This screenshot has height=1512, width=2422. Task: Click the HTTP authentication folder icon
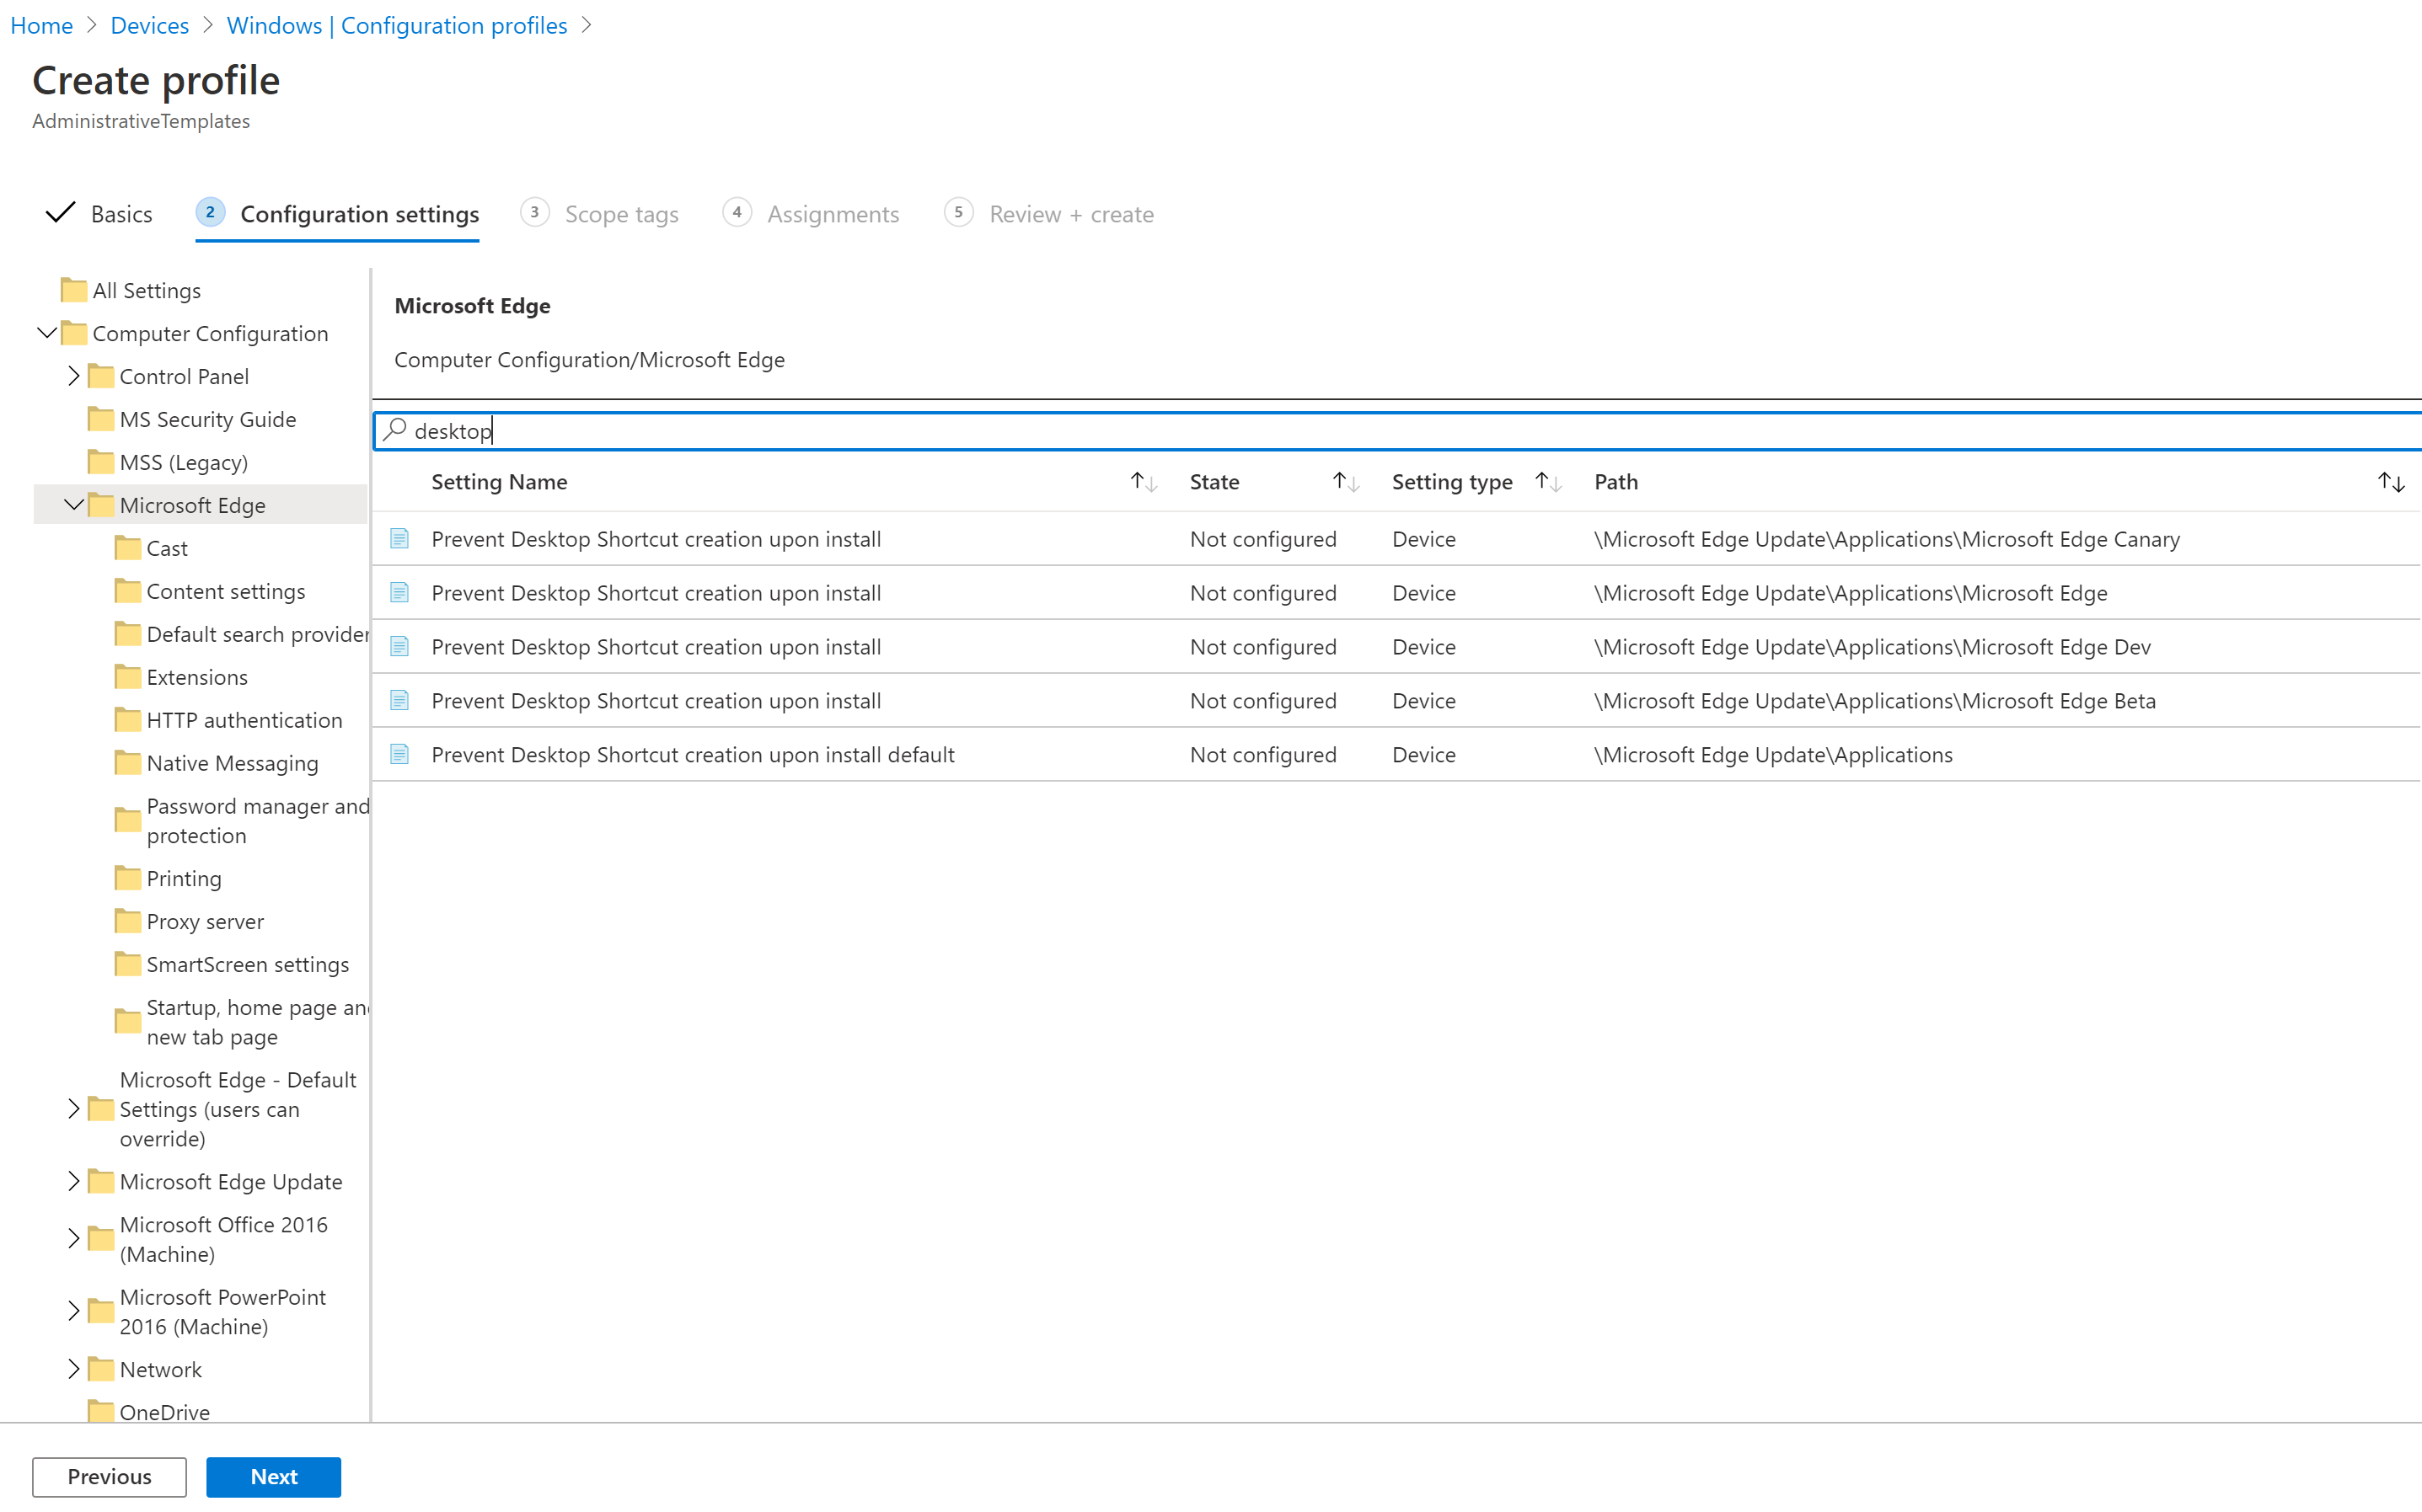coord(128,720)
